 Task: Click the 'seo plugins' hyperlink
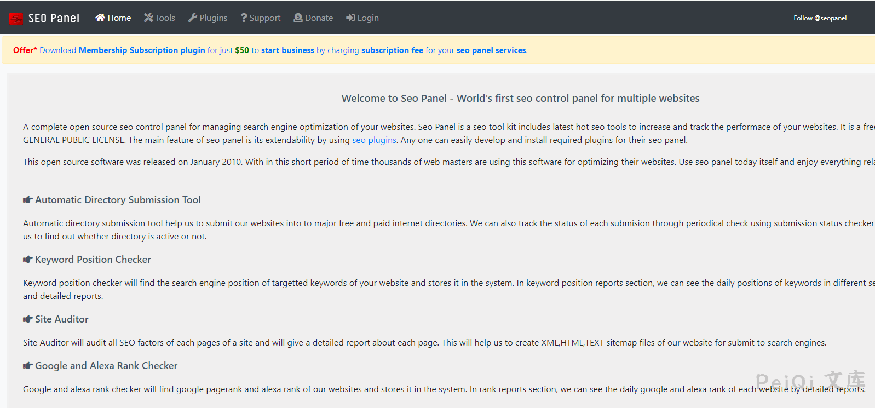coord(374,140)
